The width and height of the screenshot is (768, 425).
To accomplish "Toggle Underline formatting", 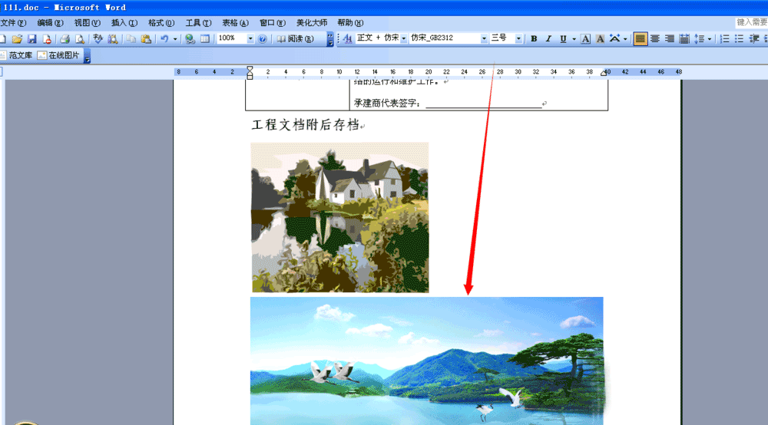I will [563, 38].
